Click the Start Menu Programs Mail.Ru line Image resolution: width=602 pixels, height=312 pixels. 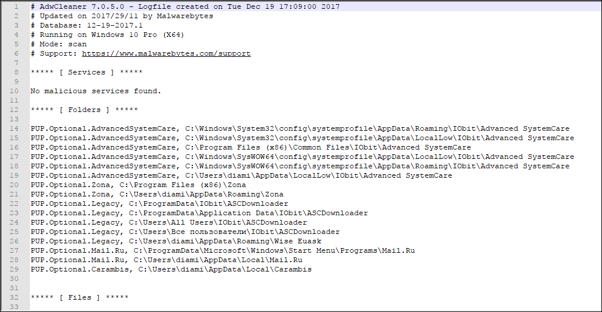(x=223, y=250)
